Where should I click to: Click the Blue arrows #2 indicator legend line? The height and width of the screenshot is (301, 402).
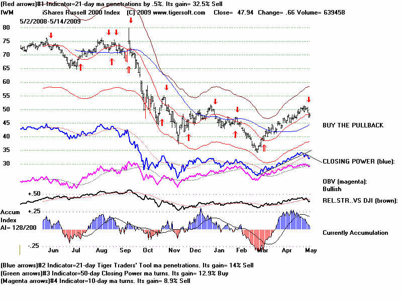click(x=127, y=265)
